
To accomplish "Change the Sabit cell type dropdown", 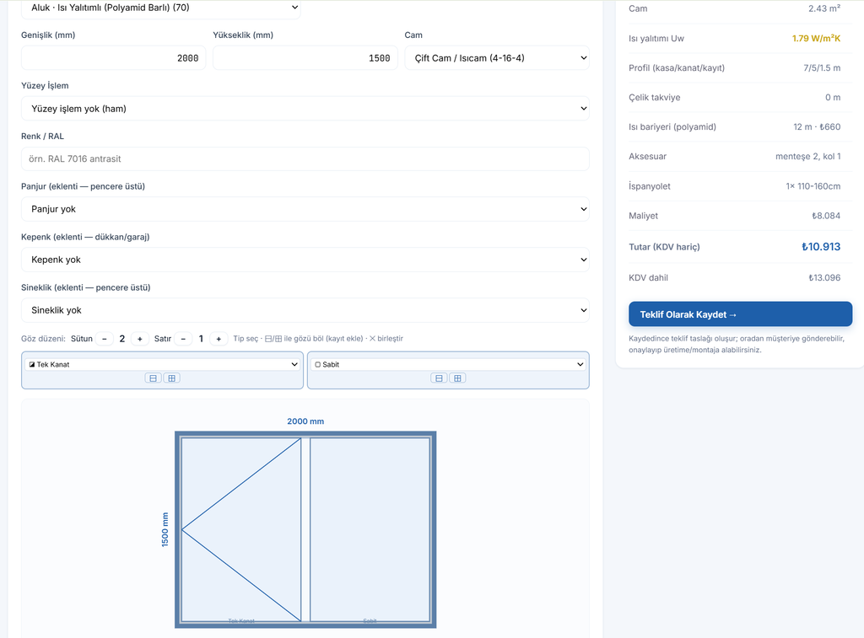I will [x=448, y=364].
